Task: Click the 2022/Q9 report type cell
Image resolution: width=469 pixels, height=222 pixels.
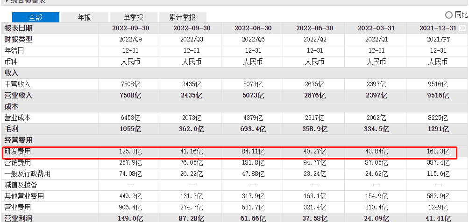Action: [130, 39]
